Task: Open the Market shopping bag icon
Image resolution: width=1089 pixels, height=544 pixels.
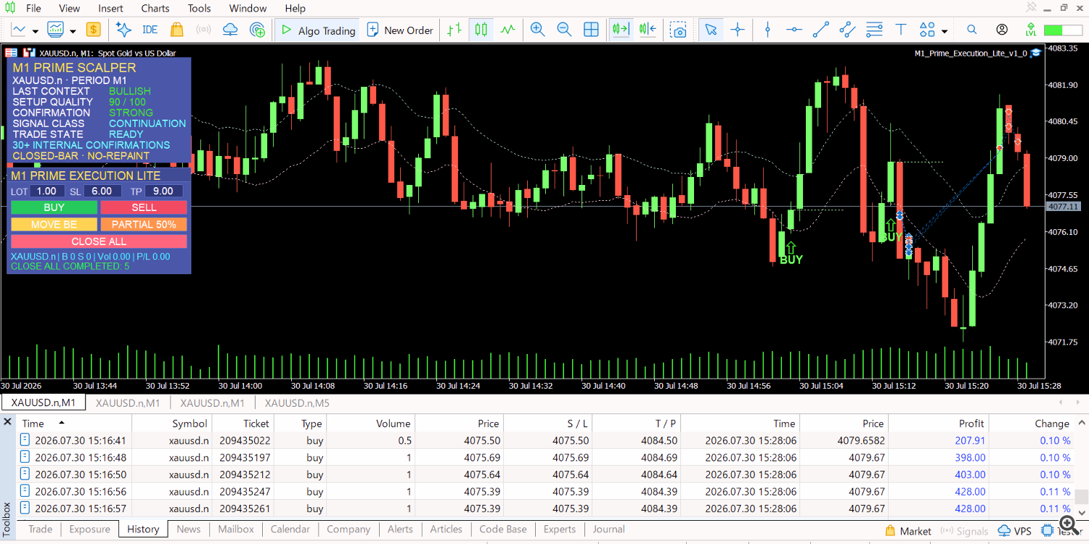Action: (176, 30)
